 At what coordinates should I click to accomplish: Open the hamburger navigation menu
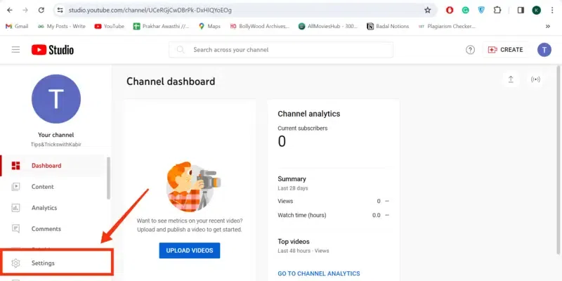(15, 50)
